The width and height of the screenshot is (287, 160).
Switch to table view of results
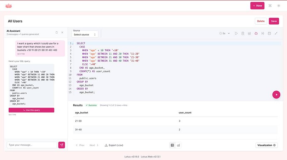tap(172, 145)
